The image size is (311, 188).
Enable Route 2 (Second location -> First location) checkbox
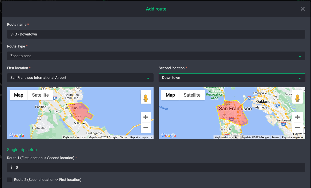[x=9, y=180]
